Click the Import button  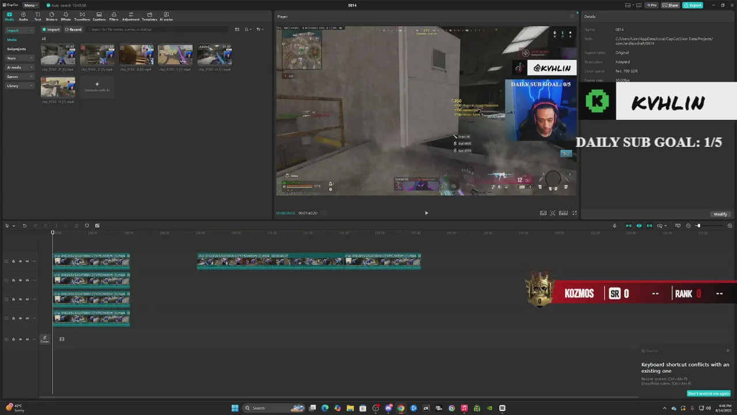51,29
